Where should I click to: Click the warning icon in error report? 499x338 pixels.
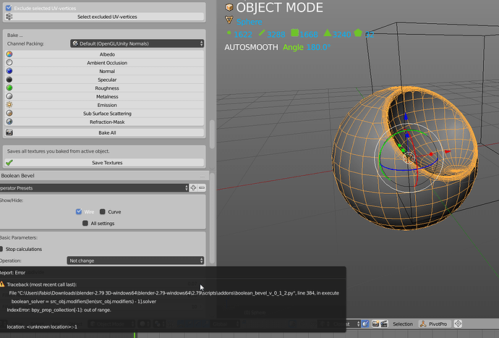(x=2, y=284)
